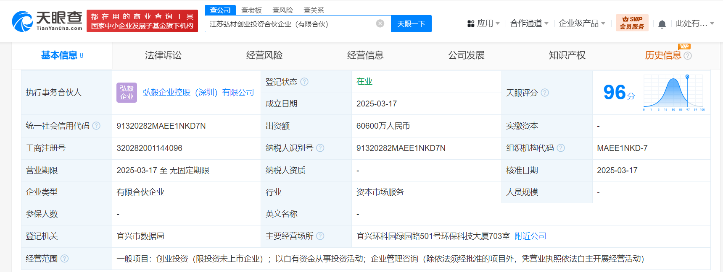
Task: Click the red 国家中小企业发展子基金 banner
Action: point(142,21)
